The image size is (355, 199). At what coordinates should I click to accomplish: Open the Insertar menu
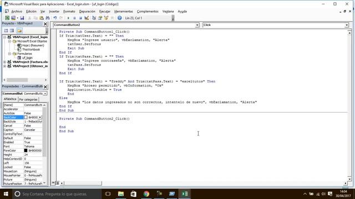point(54,11)
